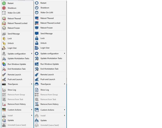Expand the Install submenu arrow in left menu
Image resolution: width=162 pixels, height=128 pixels.
[x=32, y=115]
